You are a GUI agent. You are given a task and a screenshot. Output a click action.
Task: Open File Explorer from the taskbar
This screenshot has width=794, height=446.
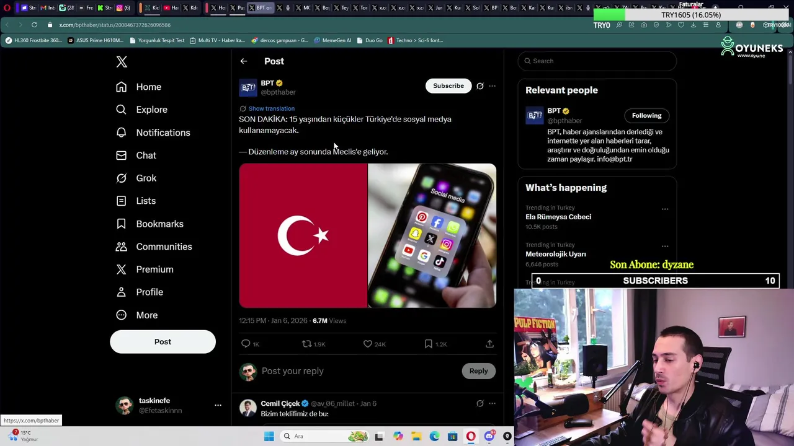(x=416, y=437)
